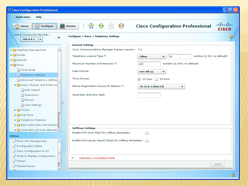Collapse left pane with double-chevron icon
This screenshot has width=248, height=186.
(59, 37)
